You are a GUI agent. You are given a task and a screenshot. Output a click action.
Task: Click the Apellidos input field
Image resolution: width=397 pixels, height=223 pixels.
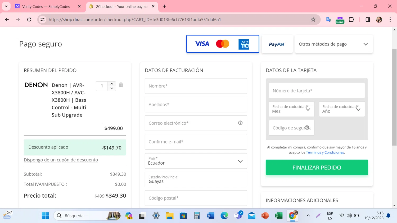pos(196,104)
